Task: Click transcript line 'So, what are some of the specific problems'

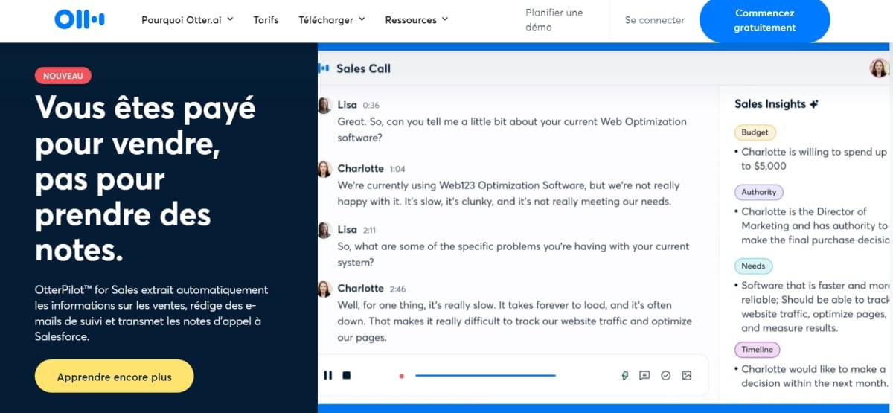Action: point(513,246)
